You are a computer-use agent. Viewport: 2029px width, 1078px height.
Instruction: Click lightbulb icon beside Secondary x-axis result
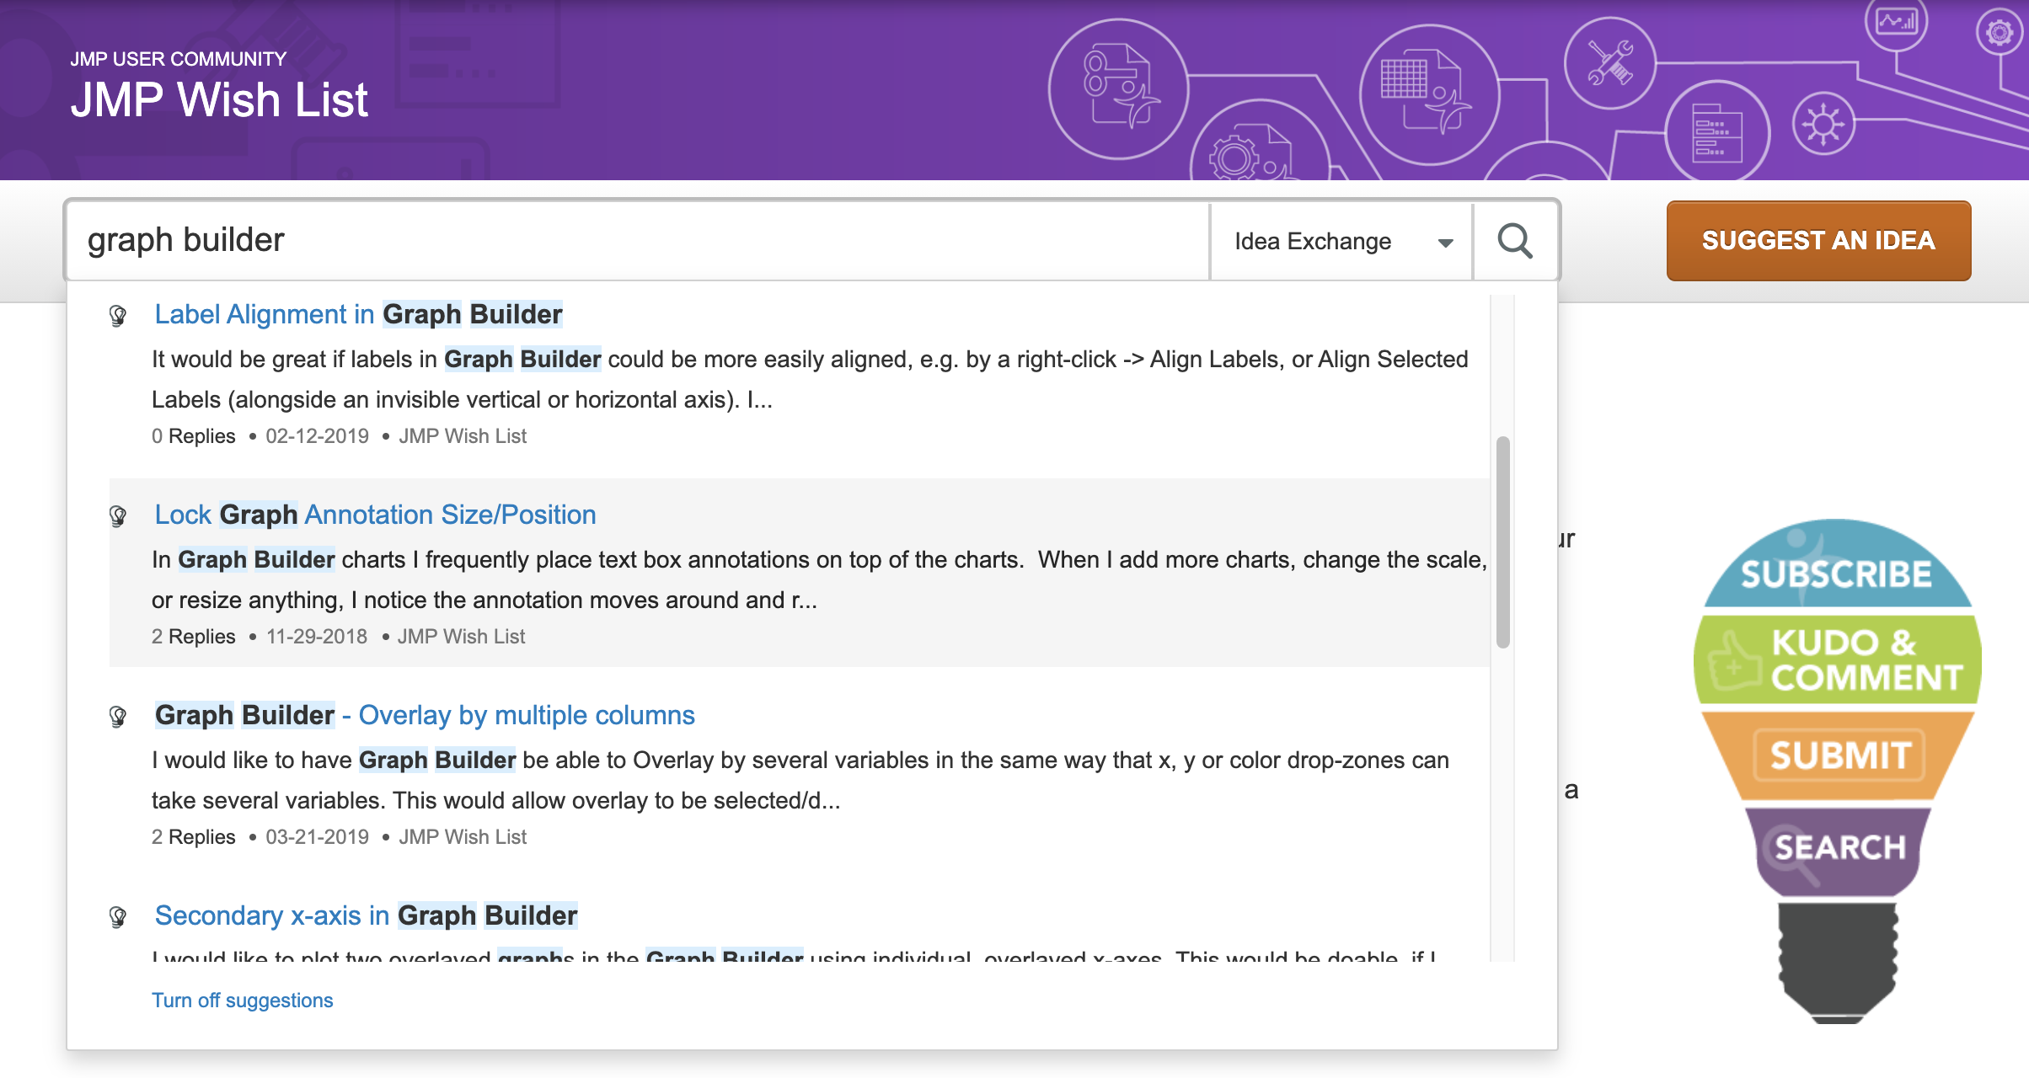(118, 916)
